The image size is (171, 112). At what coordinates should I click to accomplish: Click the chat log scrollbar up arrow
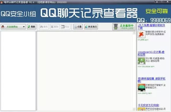(x=134, y=33)
